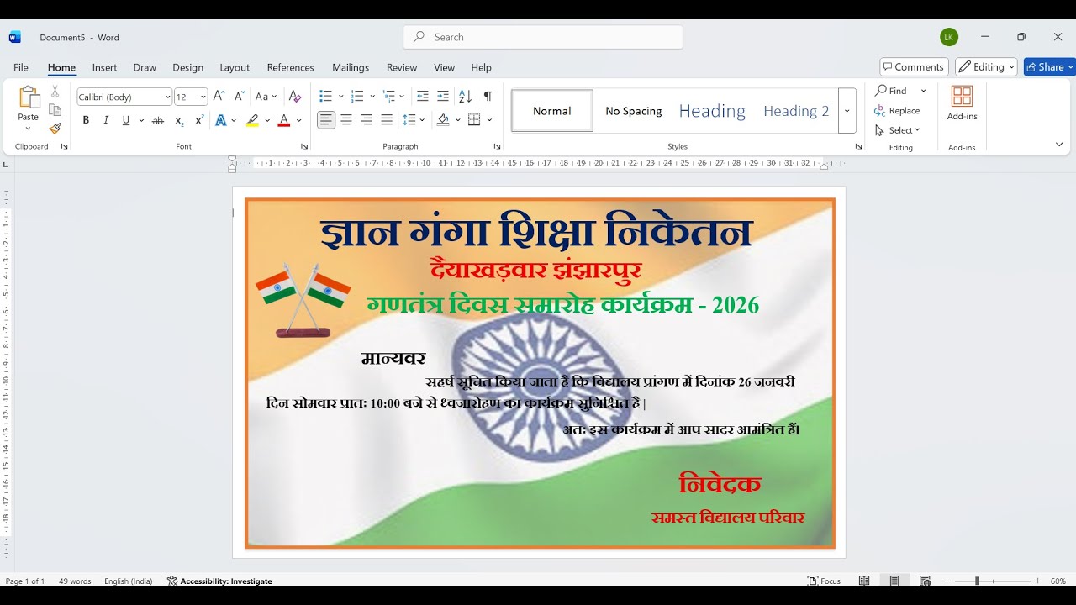Open the File menu
Image resolution: width=1076 pixels, height=605 pixels.
(21, 67)
